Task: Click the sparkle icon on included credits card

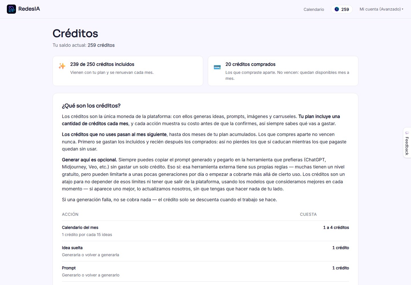Action: point(62,66)
